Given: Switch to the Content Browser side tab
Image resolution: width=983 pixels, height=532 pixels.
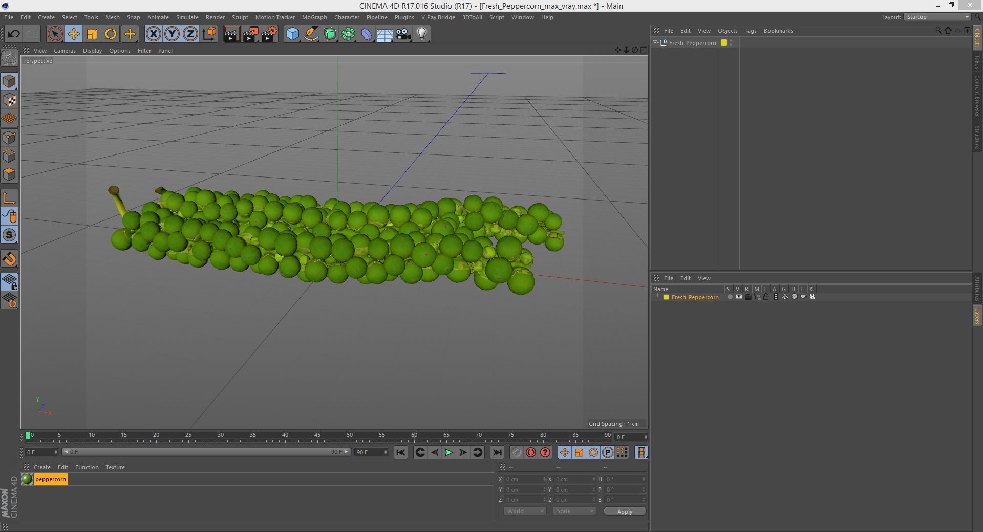Looking at the screenshot, I should (977, 96).
